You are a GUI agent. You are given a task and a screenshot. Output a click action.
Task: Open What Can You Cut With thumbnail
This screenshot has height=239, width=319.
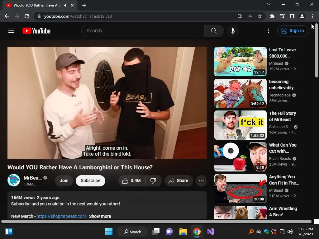tap(240, 157)
